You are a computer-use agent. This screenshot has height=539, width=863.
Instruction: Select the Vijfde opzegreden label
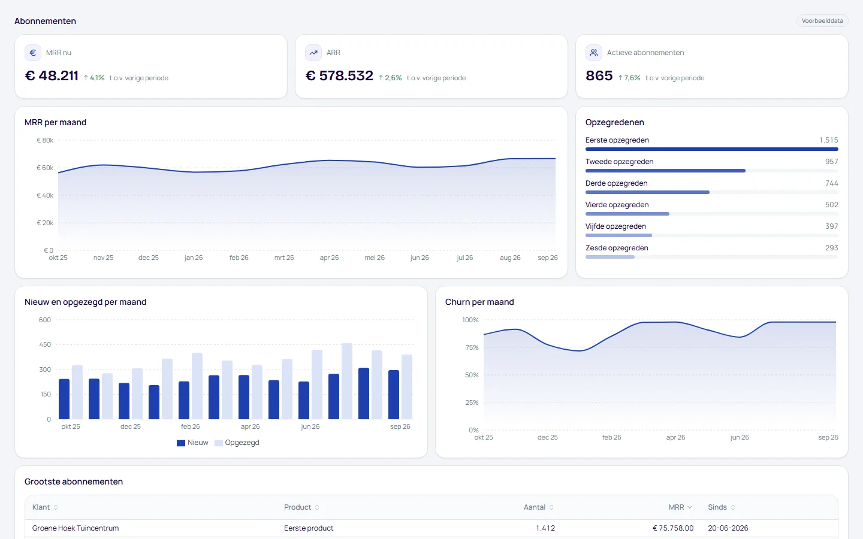(616, 226)
